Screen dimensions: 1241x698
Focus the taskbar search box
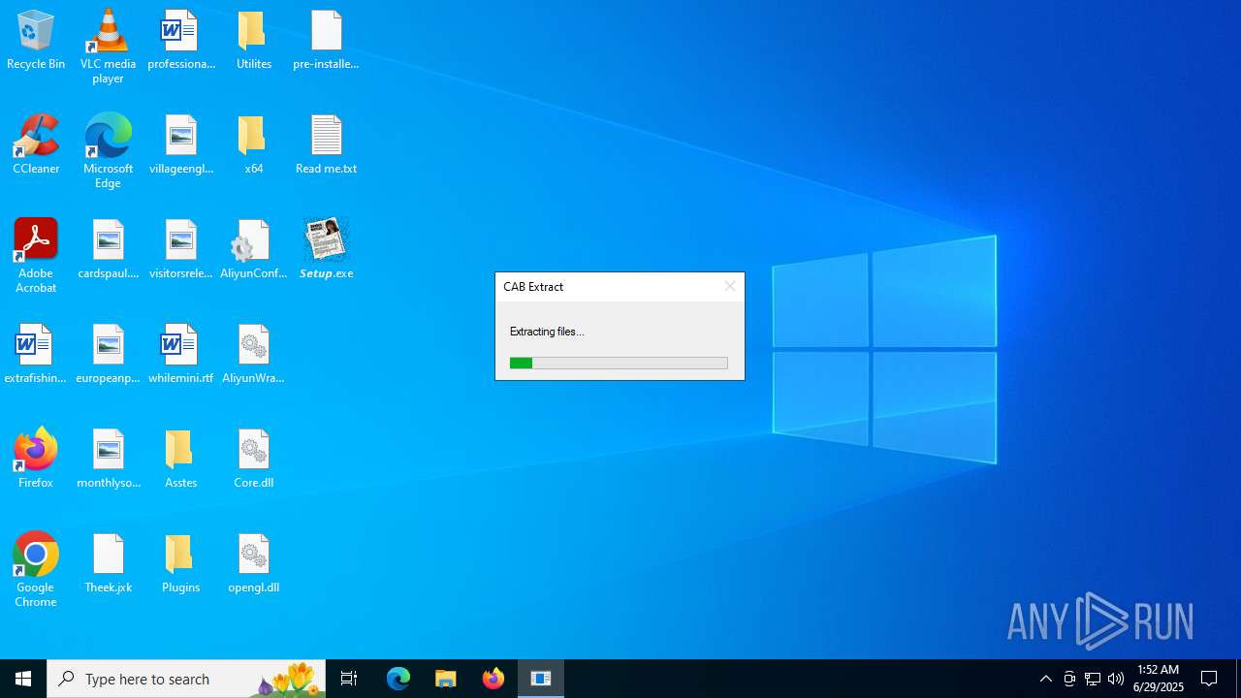(x=186, y=679)
